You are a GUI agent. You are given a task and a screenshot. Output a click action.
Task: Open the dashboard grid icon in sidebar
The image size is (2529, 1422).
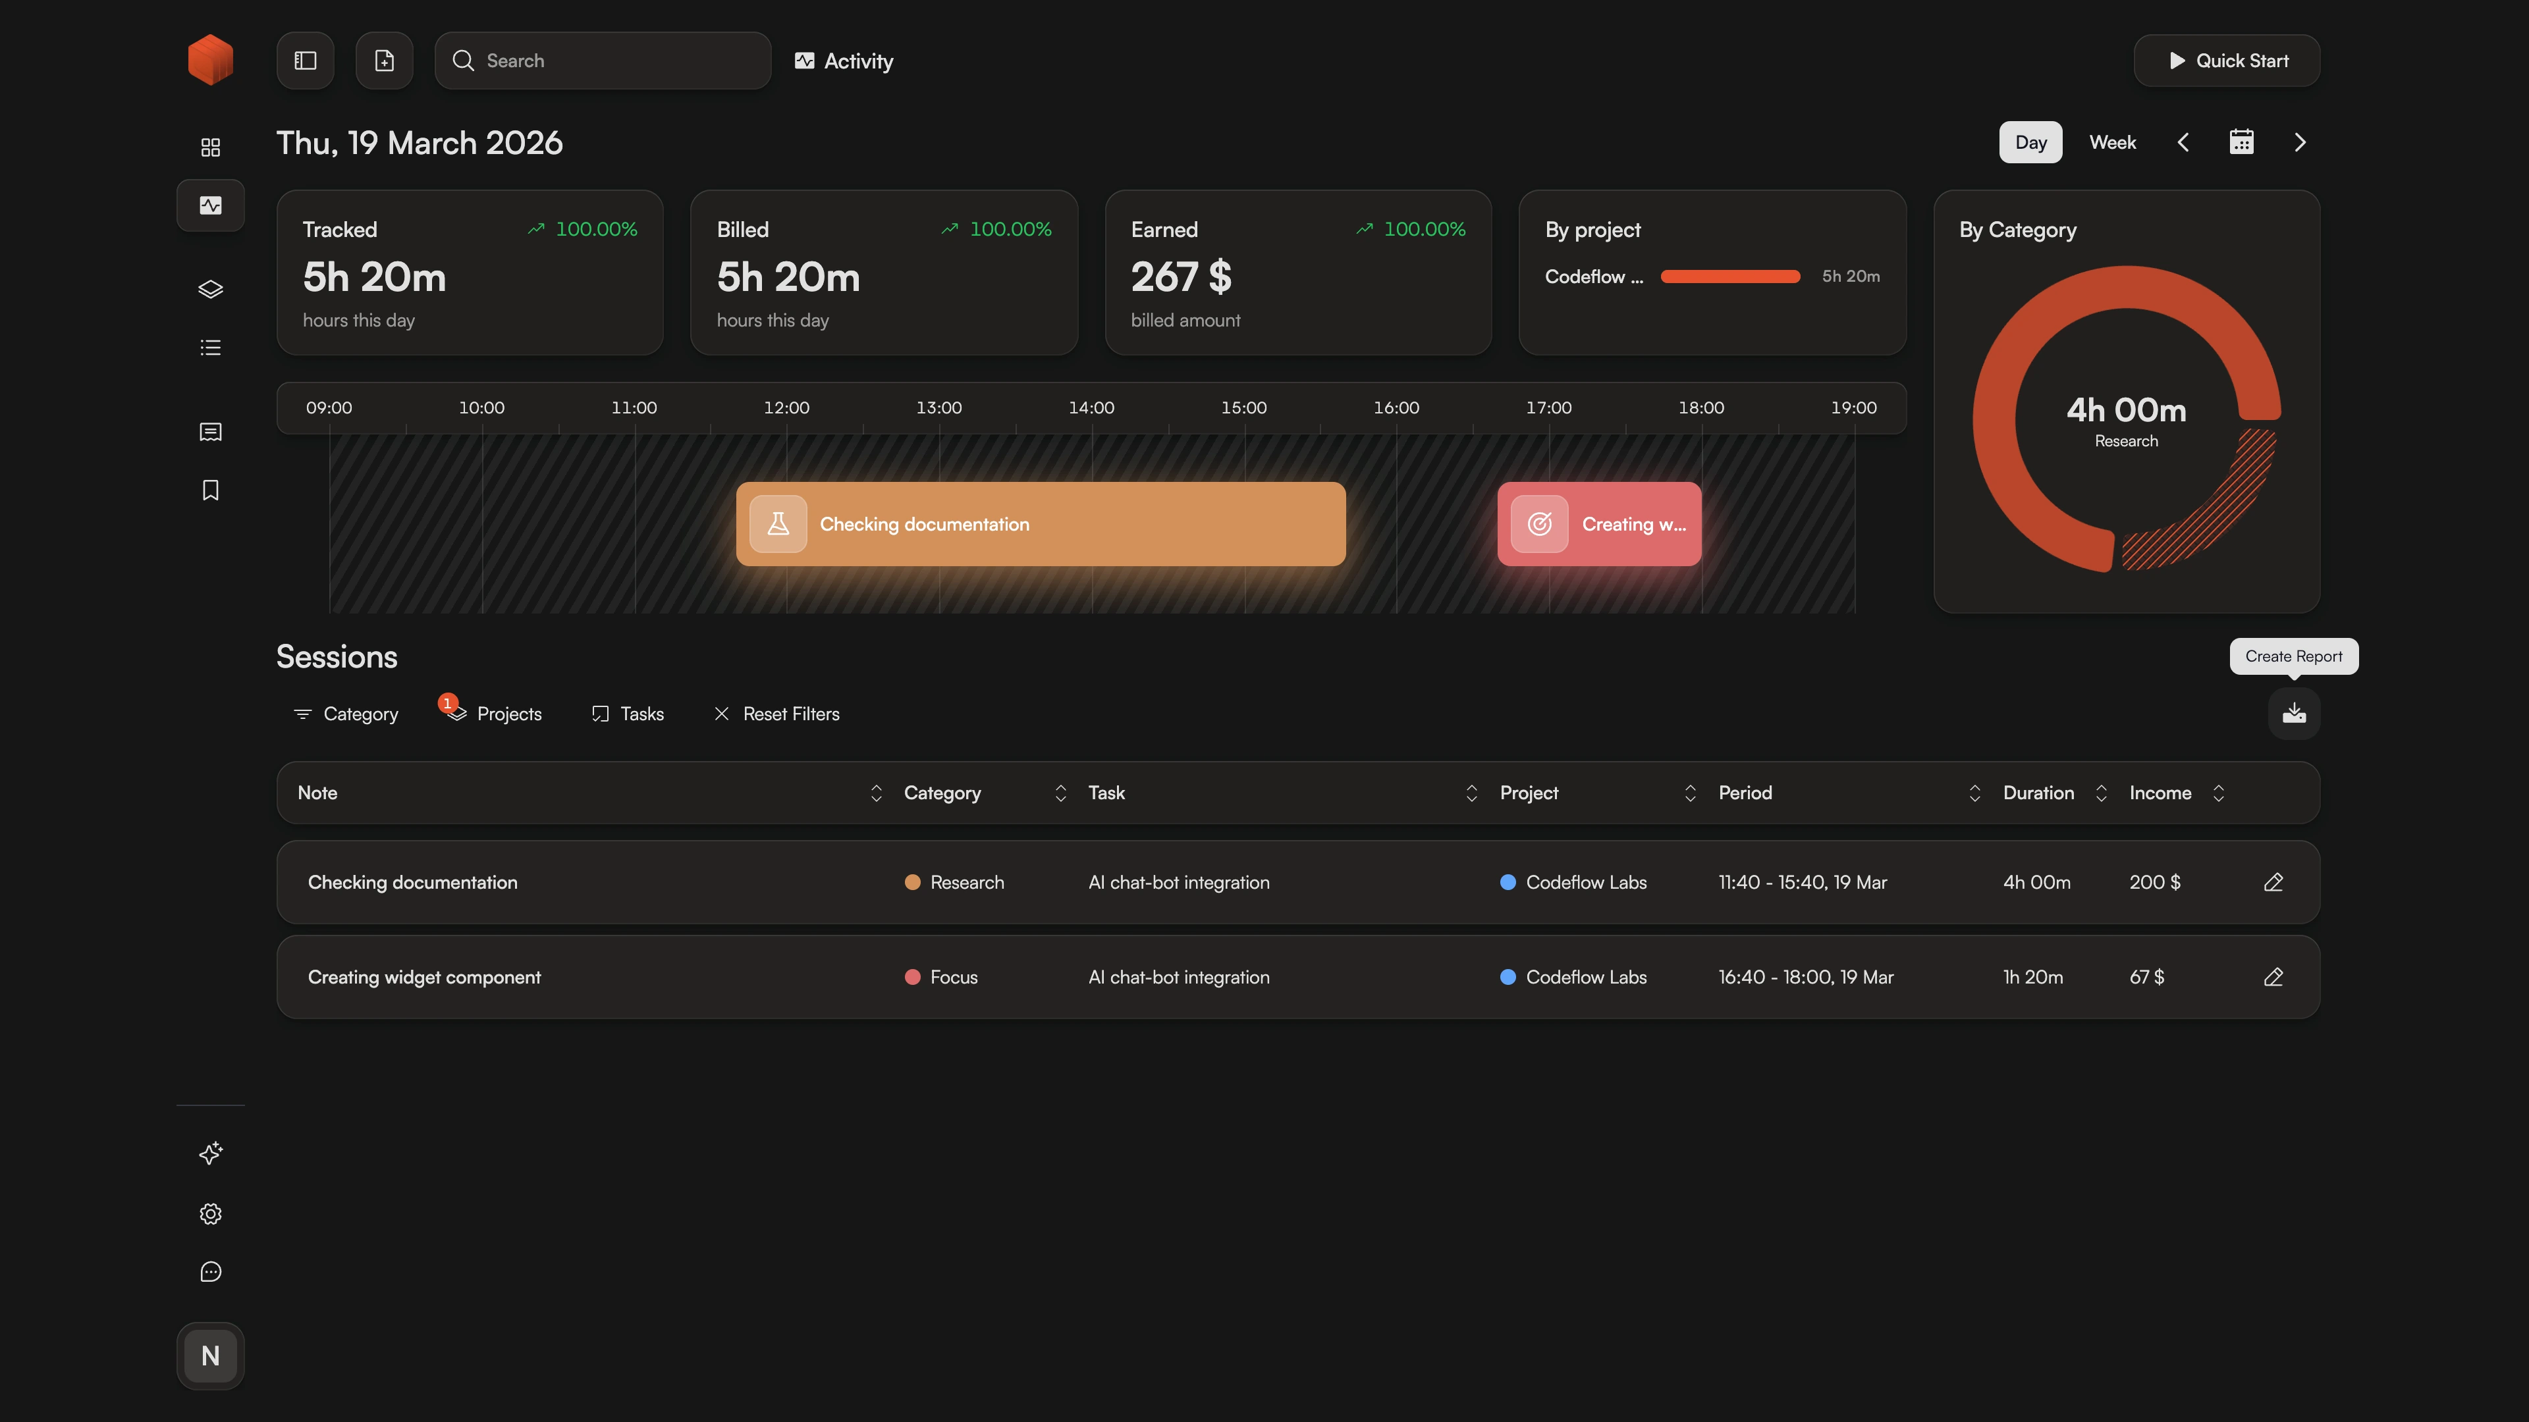pyautogui.click(x=210, y=145)
